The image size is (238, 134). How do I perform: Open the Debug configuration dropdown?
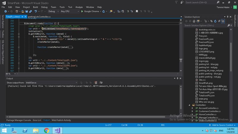click(x=54, y=11)
